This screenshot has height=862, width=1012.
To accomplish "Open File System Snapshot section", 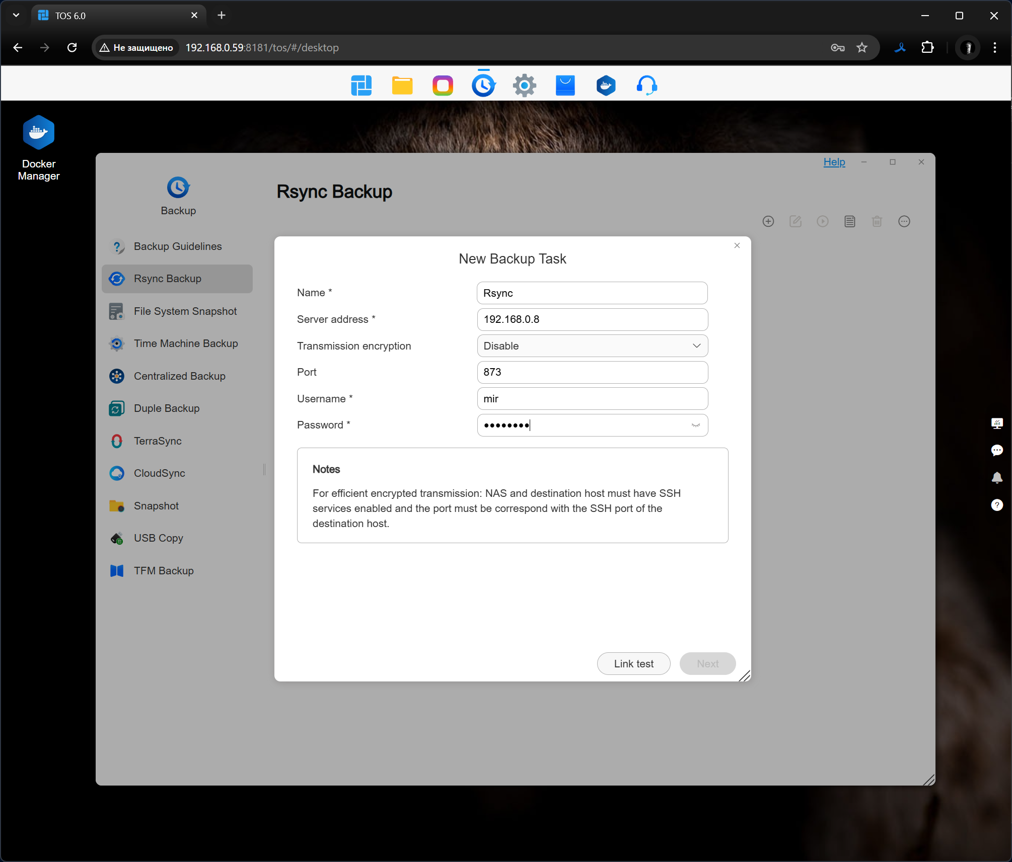I will 185,311.
